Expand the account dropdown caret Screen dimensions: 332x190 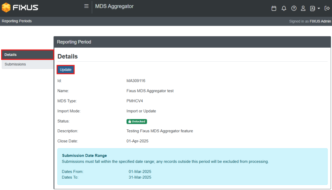point(319,8)
